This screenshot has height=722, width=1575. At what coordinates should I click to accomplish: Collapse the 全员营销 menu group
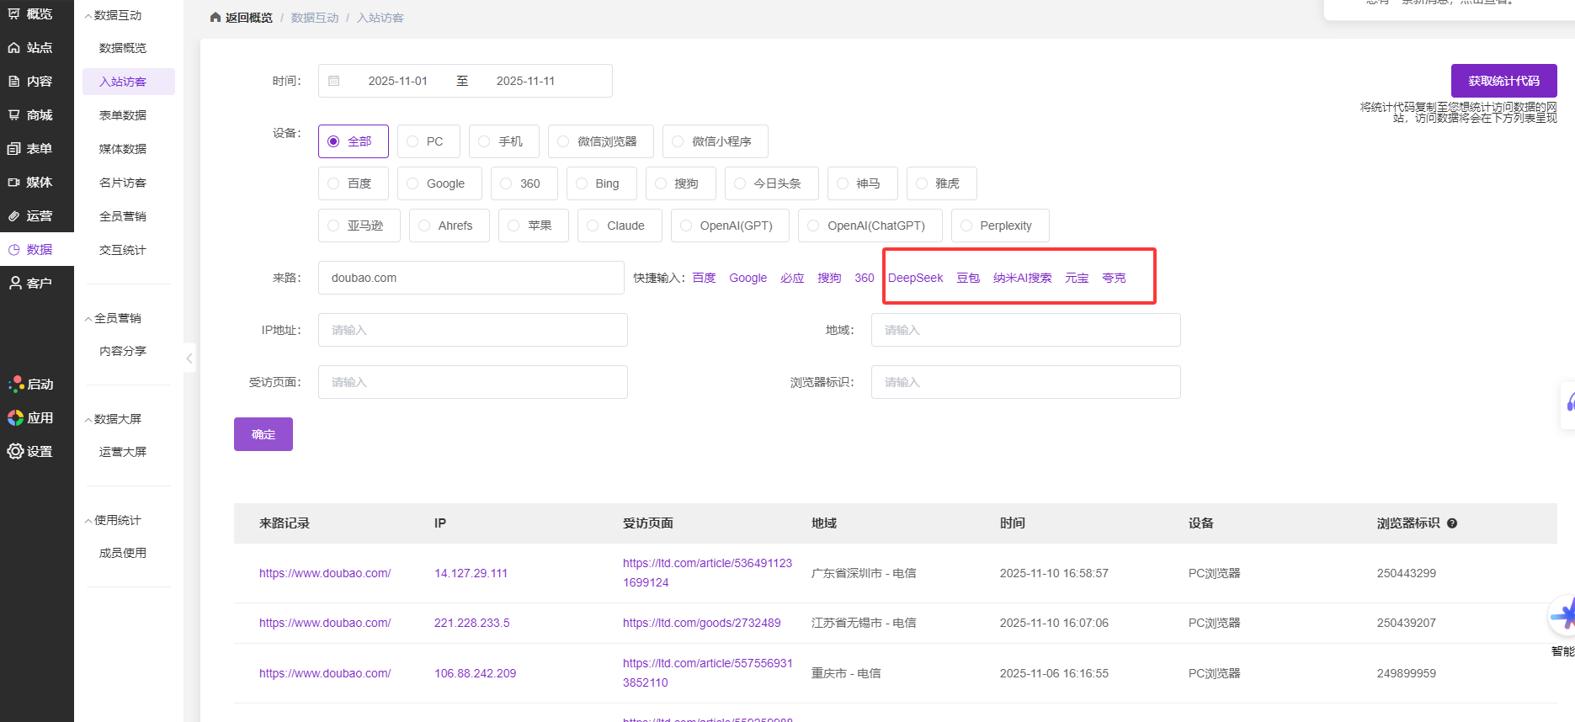pyautogui.click(x=89, y=319)
